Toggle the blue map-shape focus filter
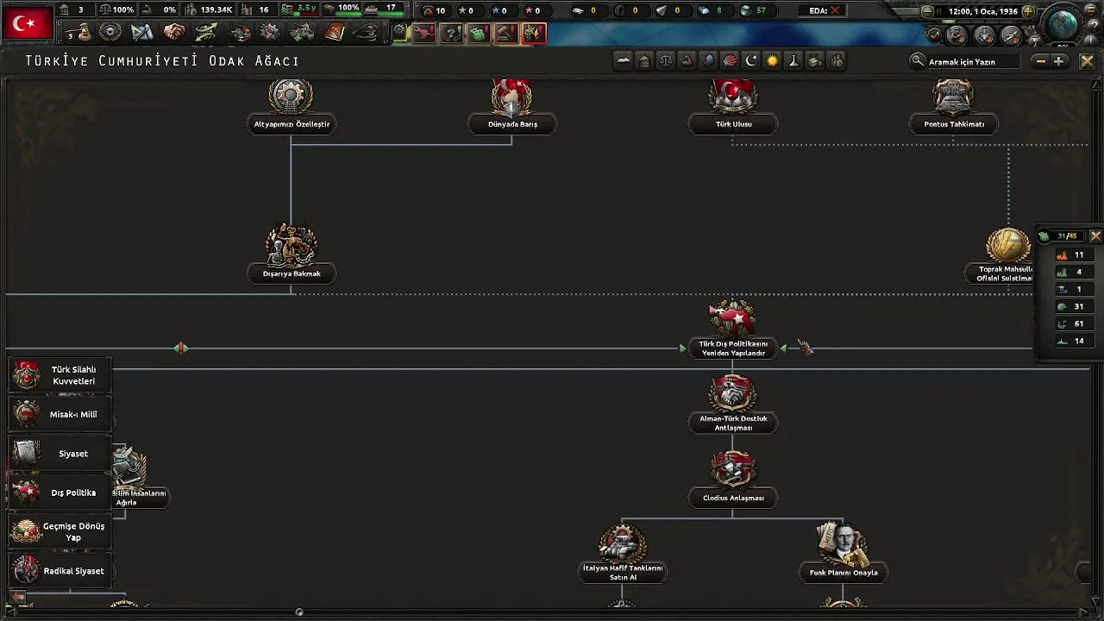This screenshot has width=1104, height=621. pos(709,60)
